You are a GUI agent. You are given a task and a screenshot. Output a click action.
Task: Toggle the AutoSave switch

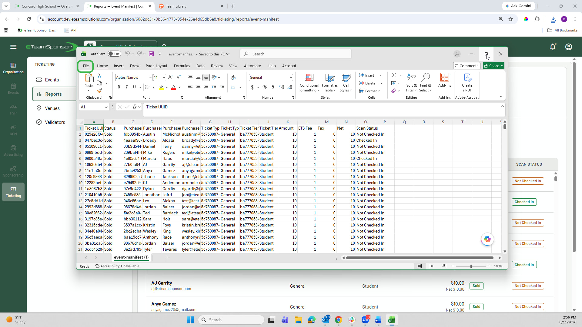tap(114, 54)
